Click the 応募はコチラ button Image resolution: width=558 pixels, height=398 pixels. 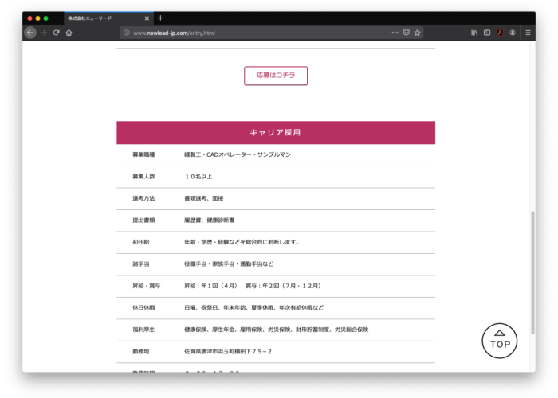[x=275, y=75]
